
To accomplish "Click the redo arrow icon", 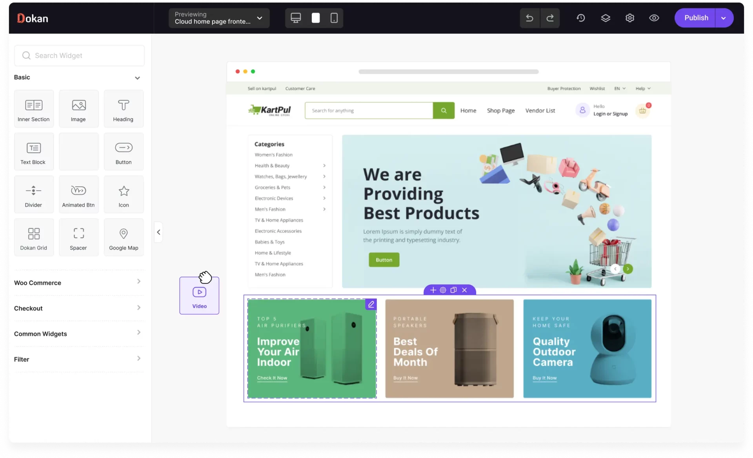I will (550, 18).
